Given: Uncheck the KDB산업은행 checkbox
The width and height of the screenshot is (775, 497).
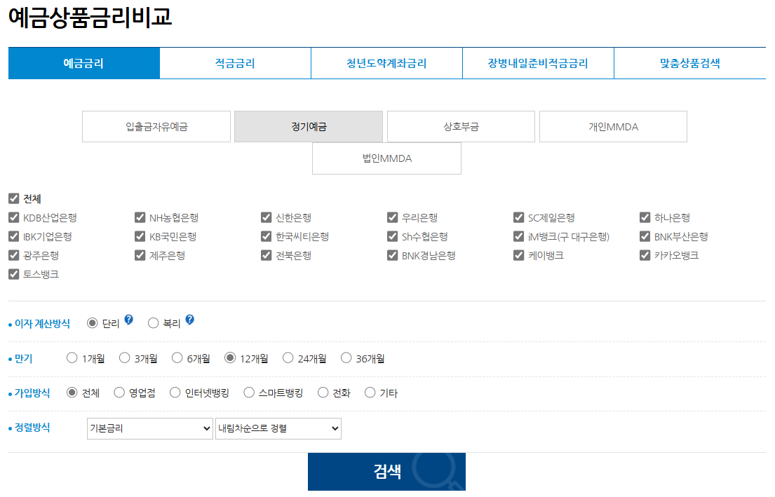Looking at the screenshot, I should pos(13,217).
